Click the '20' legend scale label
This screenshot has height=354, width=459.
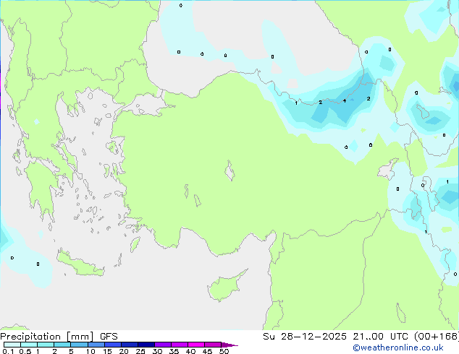pos(124,351)
